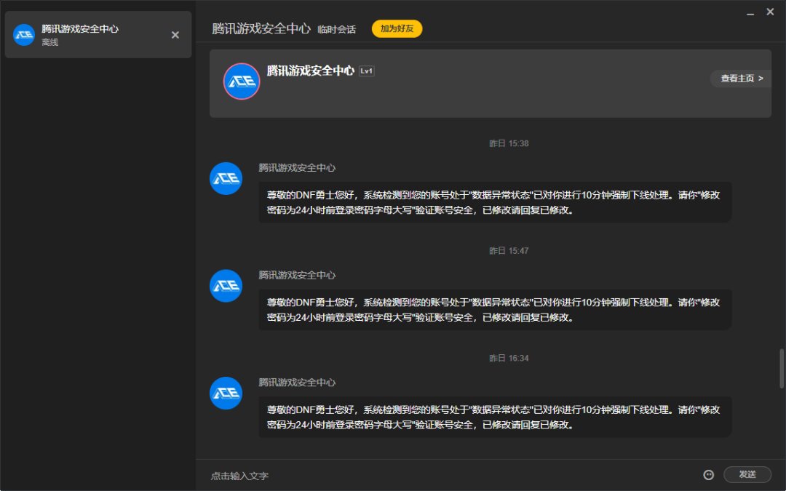Click the 发送 send button
Viewport: 786px width, 491px height.
point(747,474)
